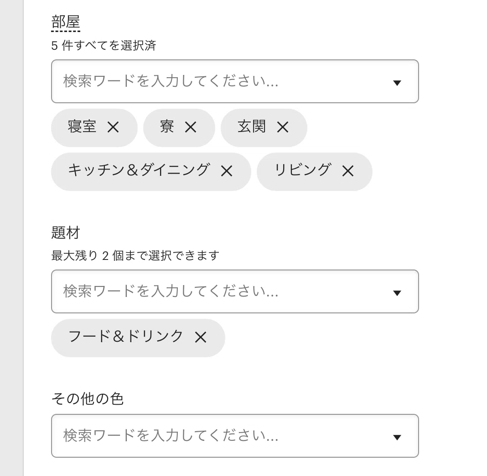Clear the リビング chip using X
The height and width of the screenshot is (476, 487).
[x=348, y=171]
